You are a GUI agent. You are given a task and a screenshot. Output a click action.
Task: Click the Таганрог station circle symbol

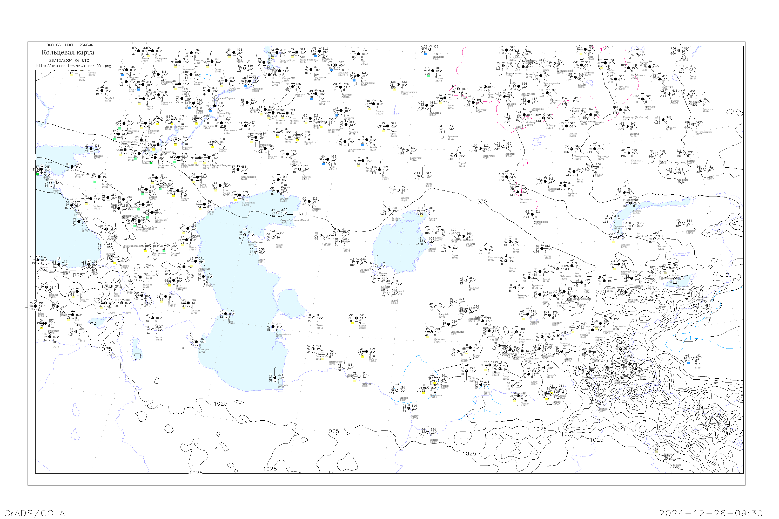[91, 149]
